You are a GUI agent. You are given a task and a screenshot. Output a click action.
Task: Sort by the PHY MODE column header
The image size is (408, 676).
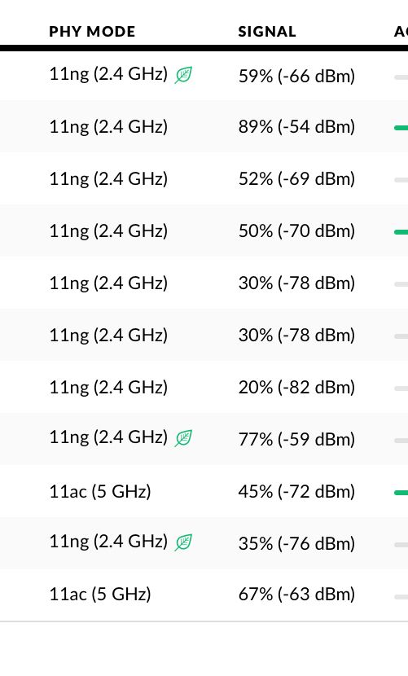pyautogui.click(x=92, y=32)
